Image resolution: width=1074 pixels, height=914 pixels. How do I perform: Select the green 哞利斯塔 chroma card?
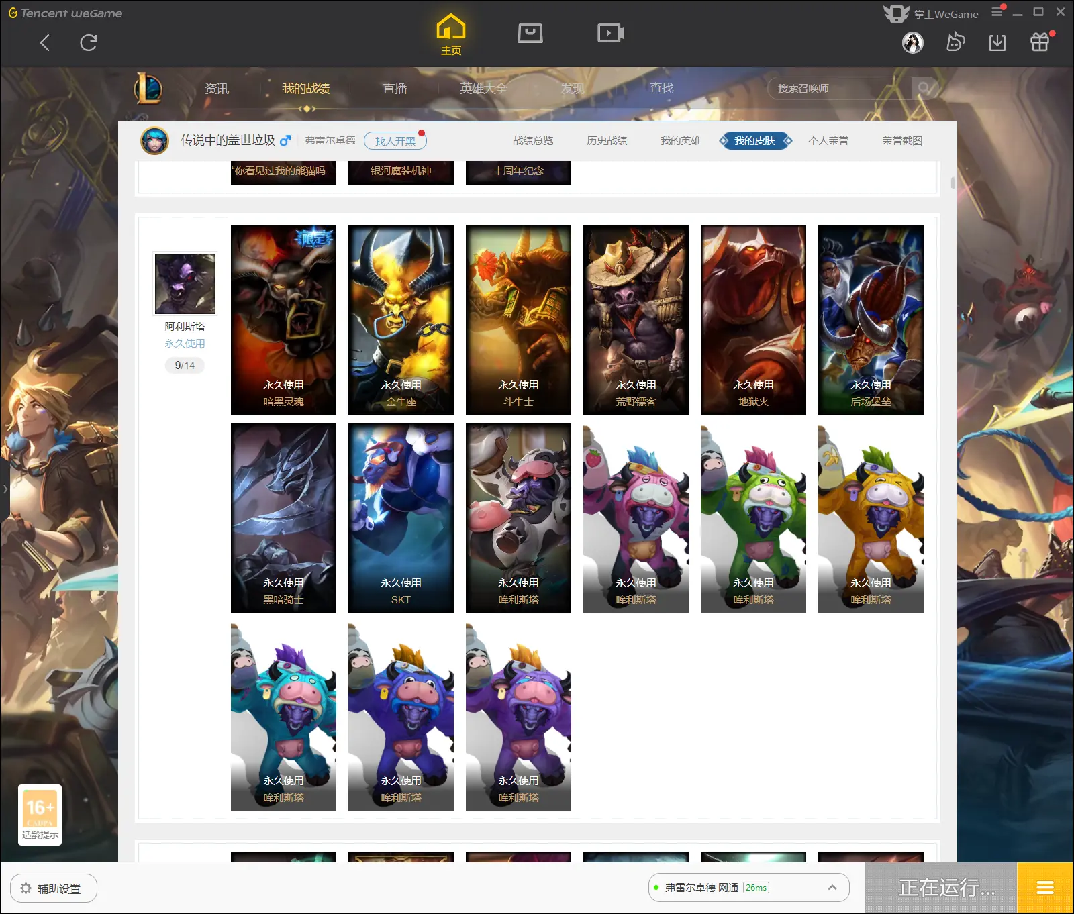753,518
